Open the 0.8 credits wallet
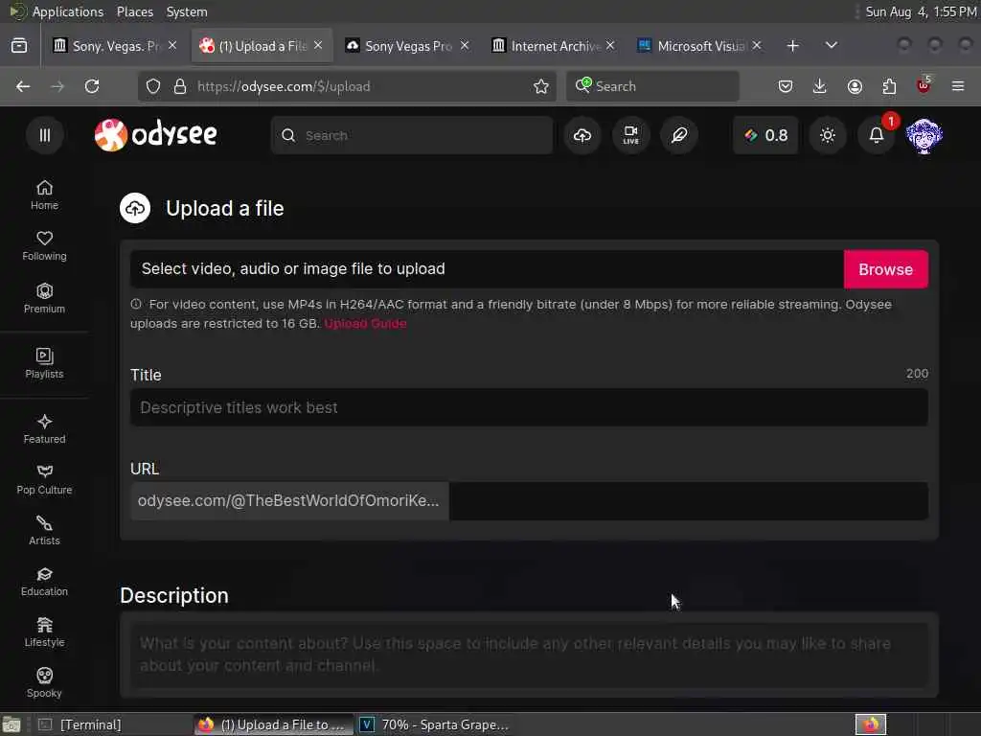981x736 pixels. point(765,135)
